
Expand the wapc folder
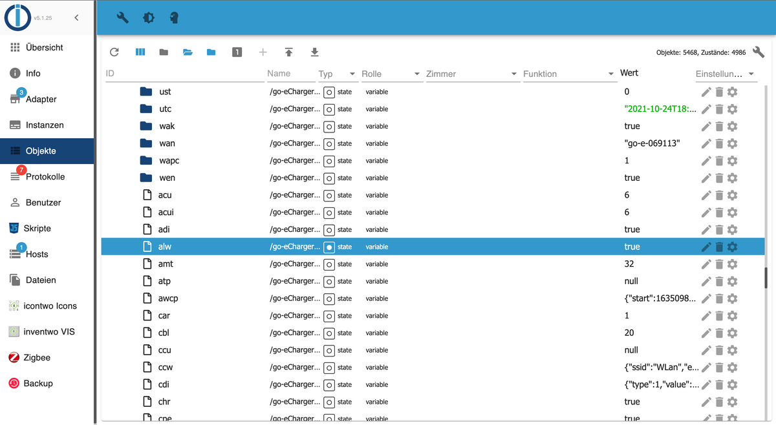click(146, 161)
